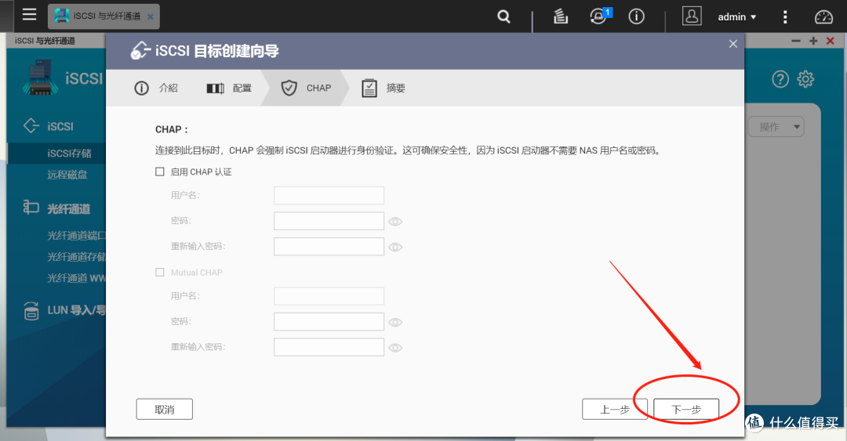
Task: Focus the Mutual CHAP 密码 field
Action: (x=329, y=322)
